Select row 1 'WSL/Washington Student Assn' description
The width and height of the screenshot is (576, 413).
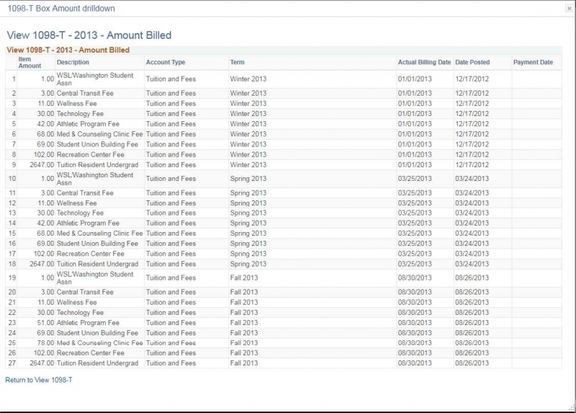(x=95, y=79)
